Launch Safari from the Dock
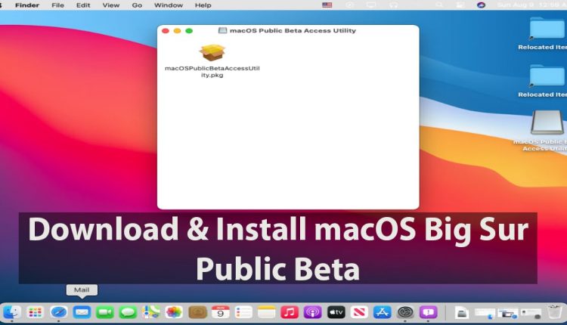Screen dimensions: 567x325 point(58,312)
